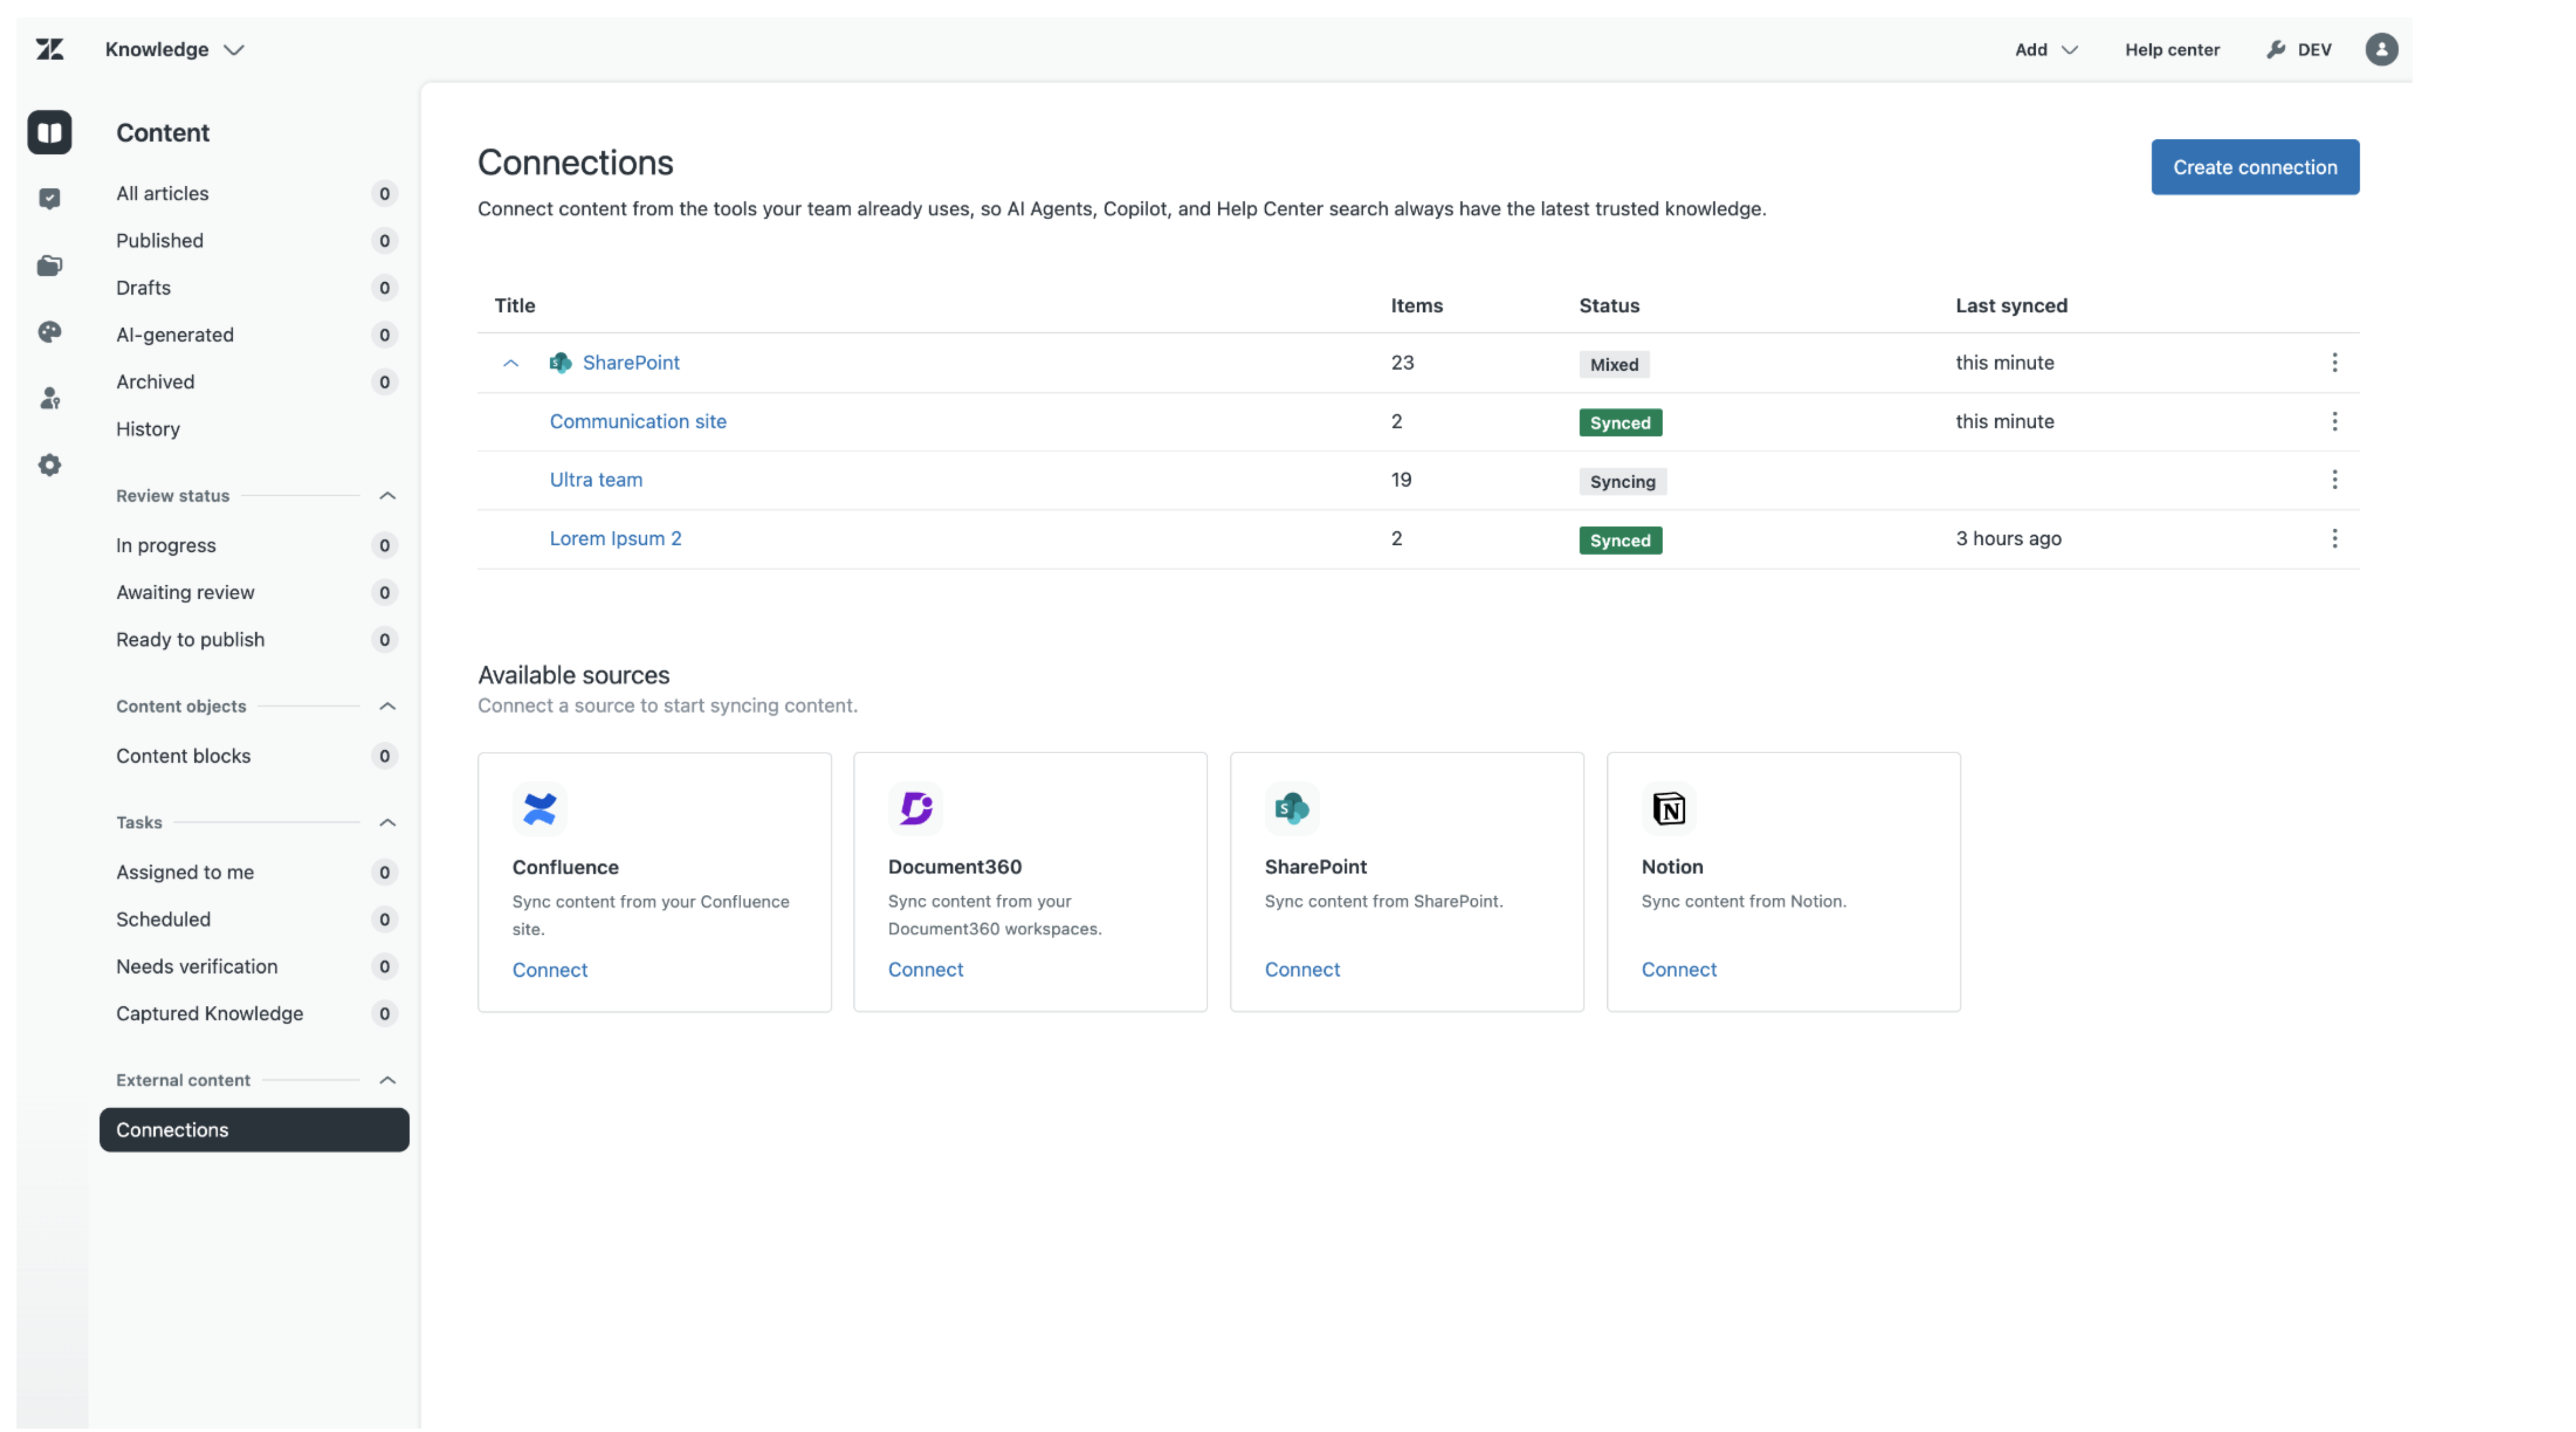Open the Knowledge product switcher
This screenshot has height=1432, width=2576.
tap(175, 49)
